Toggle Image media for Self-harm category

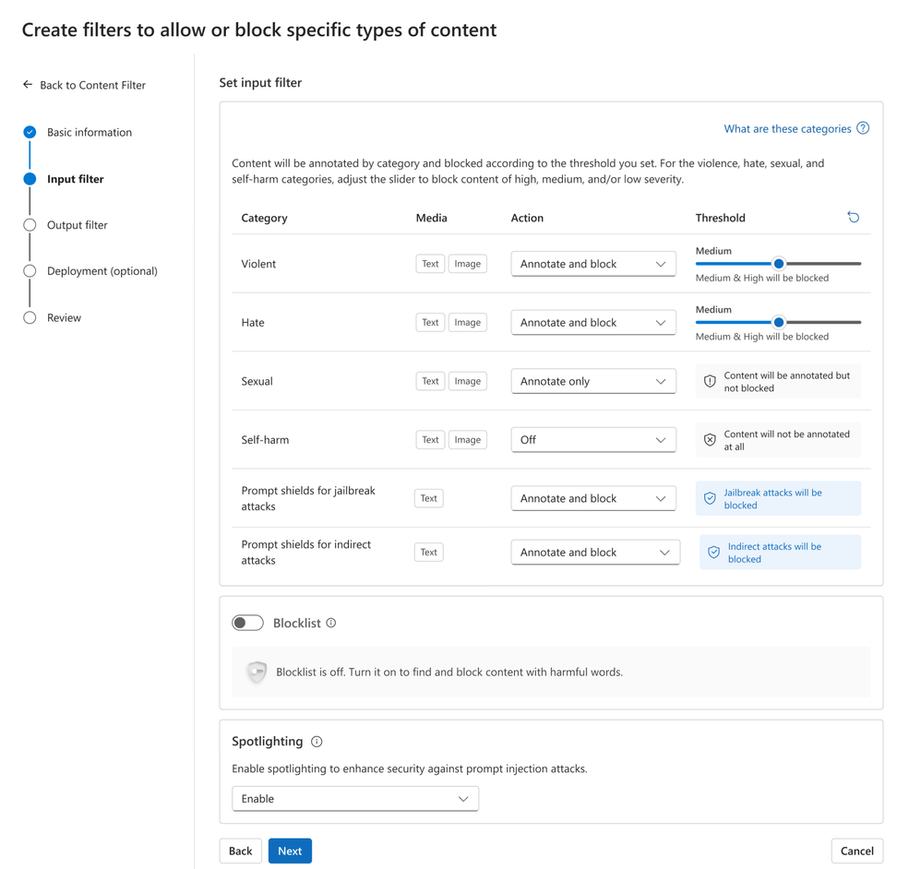pyautogui.click(x=467, y=440)
